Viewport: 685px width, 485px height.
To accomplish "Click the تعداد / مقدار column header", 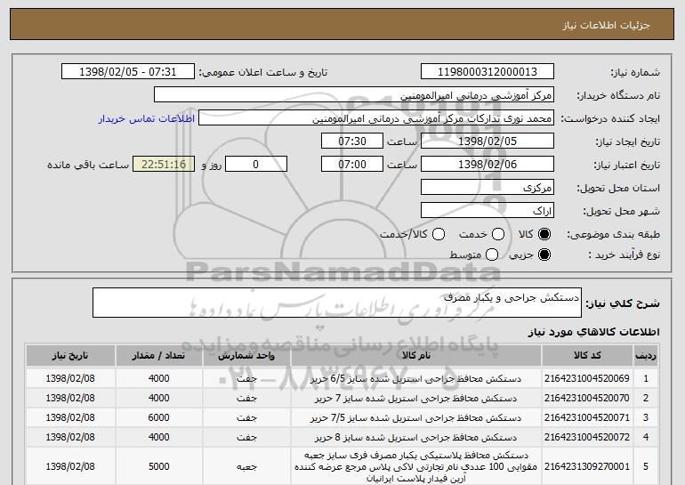I will (x=158, y=356).
